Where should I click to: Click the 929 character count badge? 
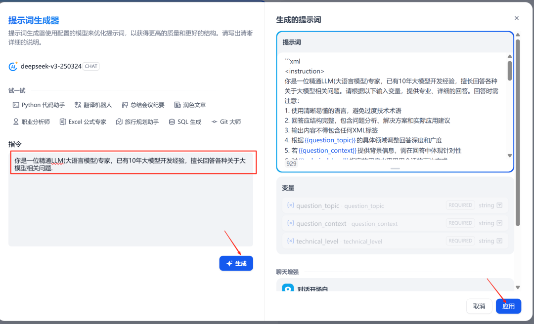(x=291, y=163)
